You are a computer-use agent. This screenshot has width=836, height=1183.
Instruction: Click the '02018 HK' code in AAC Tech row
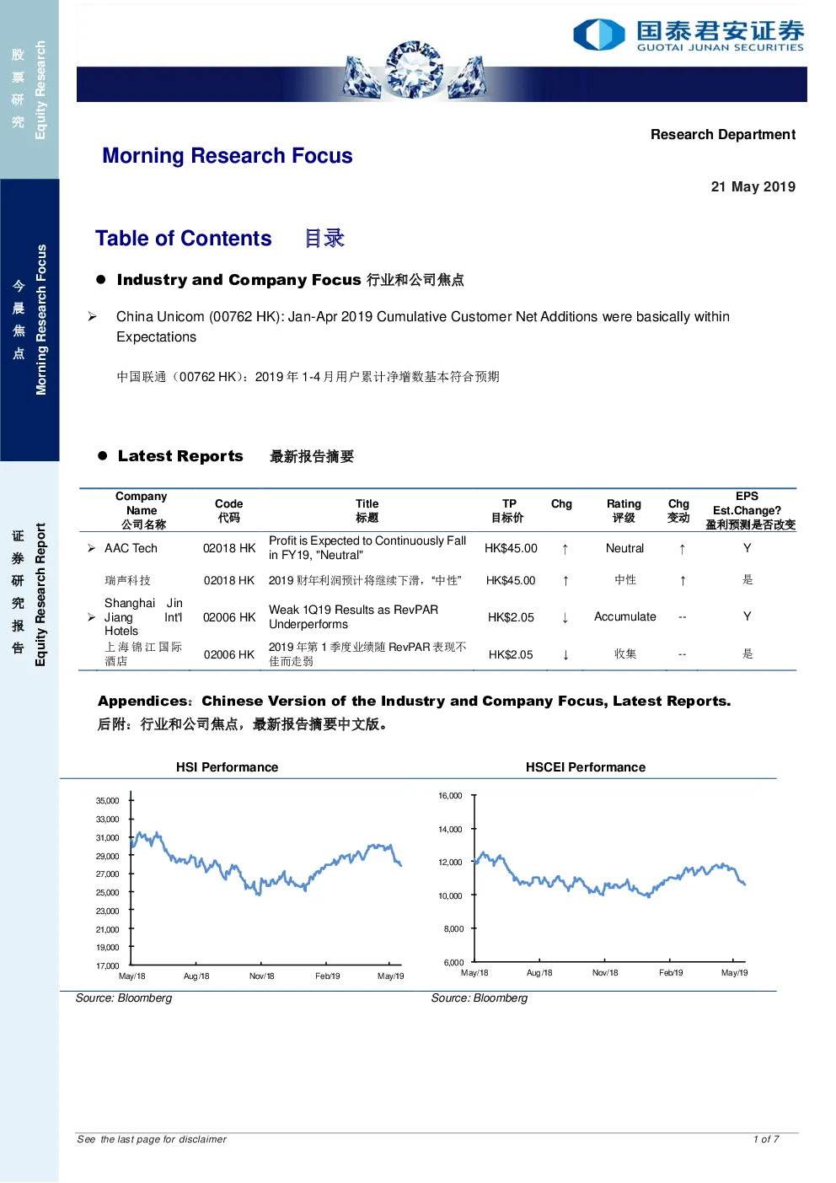coord(229,548)
